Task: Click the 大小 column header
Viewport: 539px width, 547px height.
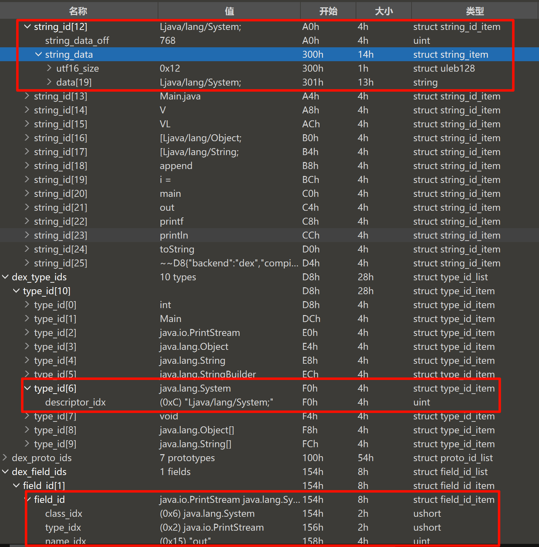Action: coord(384,11)
